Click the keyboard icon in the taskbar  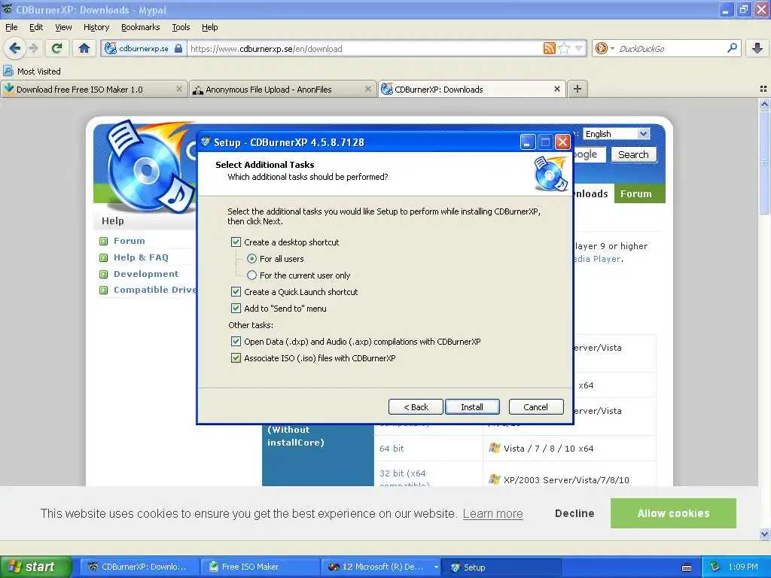687,567
